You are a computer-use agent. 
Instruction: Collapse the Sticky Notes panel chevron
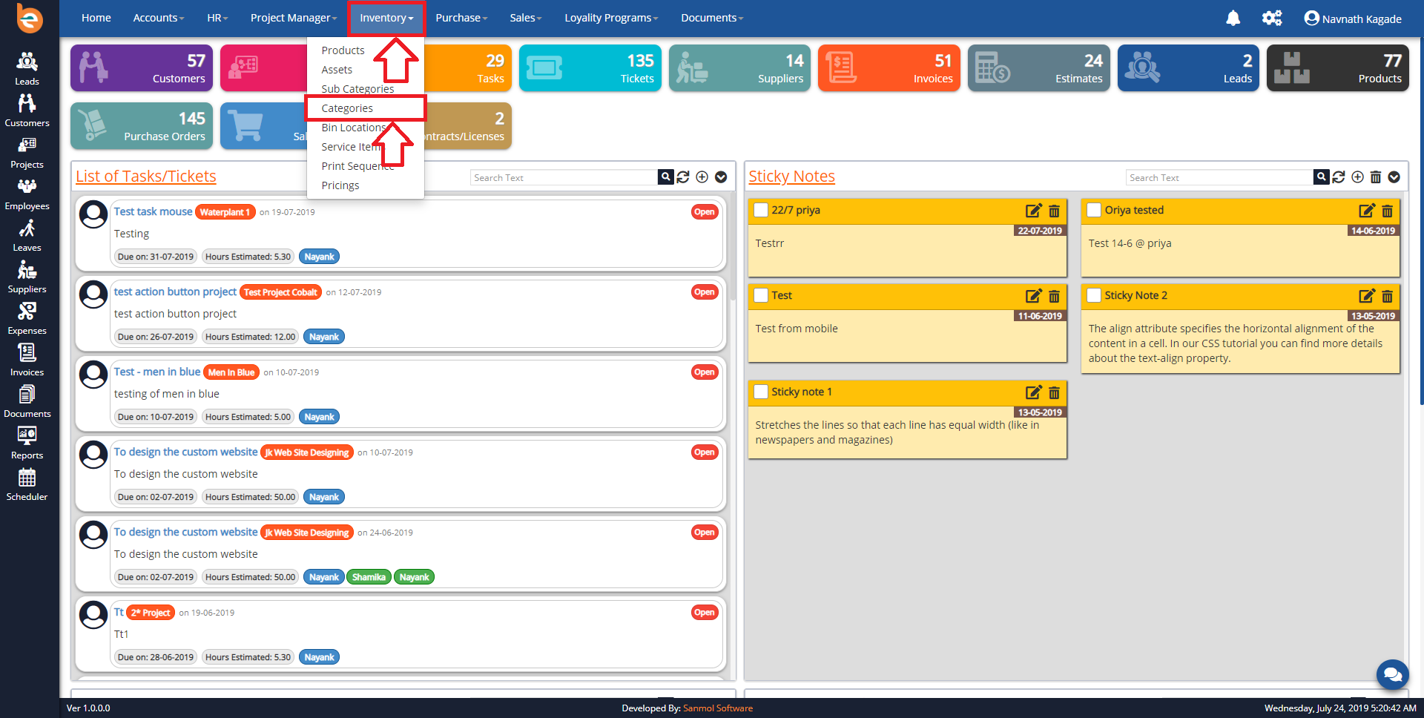pos(1394,177)
